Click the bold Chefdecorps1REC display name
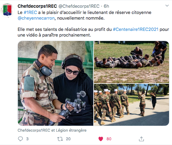 [x=37, y=6]
